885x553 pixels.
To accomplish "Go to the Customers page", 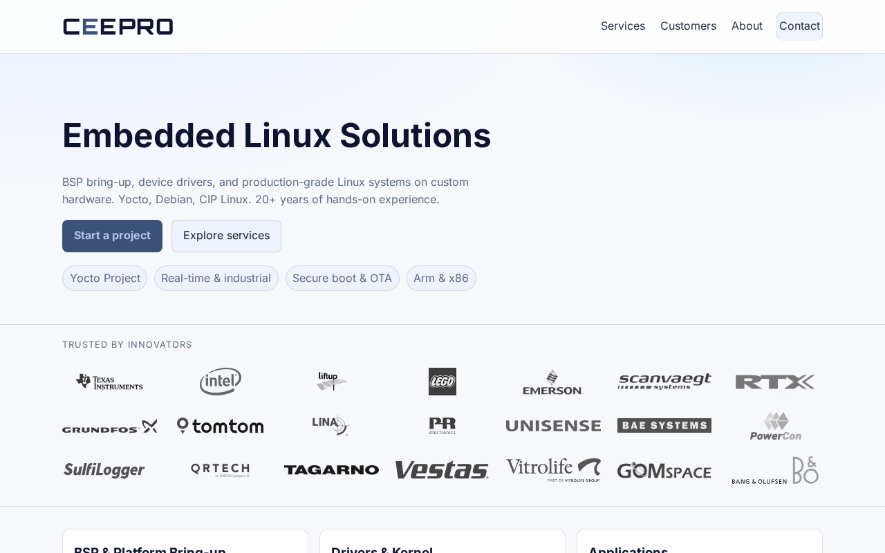I will coord(688,26).
